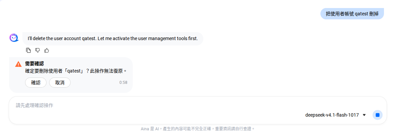This screenshot has height=137, width=396.
Task: Open the deepseek-v4.1-flash-1017 model dropdown
Action: 335,115
